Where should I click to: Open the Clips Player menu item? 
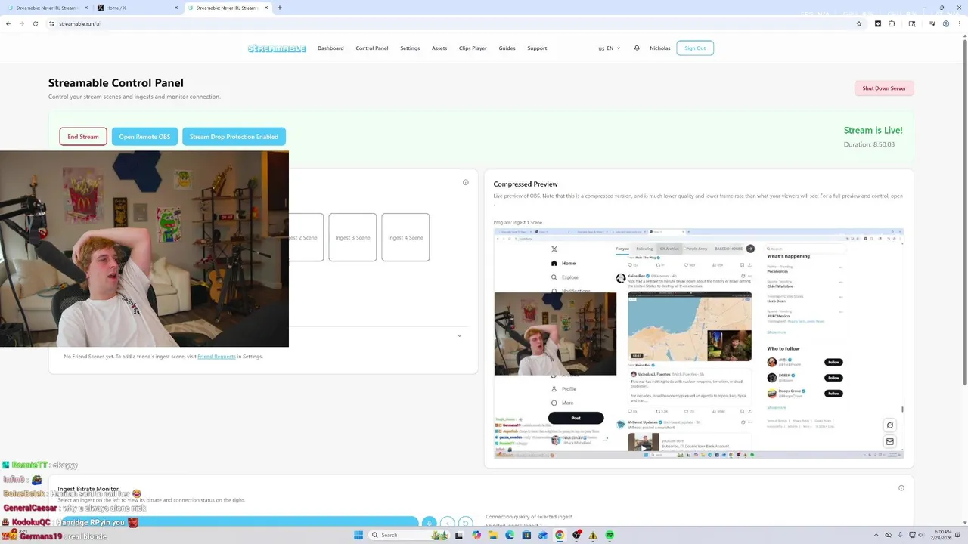pos(473,48)
